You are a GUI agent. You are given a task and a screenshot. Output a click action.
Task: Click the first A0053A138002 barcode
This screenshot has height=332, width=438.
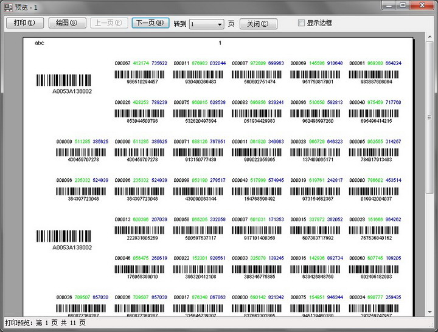(64, 80)
